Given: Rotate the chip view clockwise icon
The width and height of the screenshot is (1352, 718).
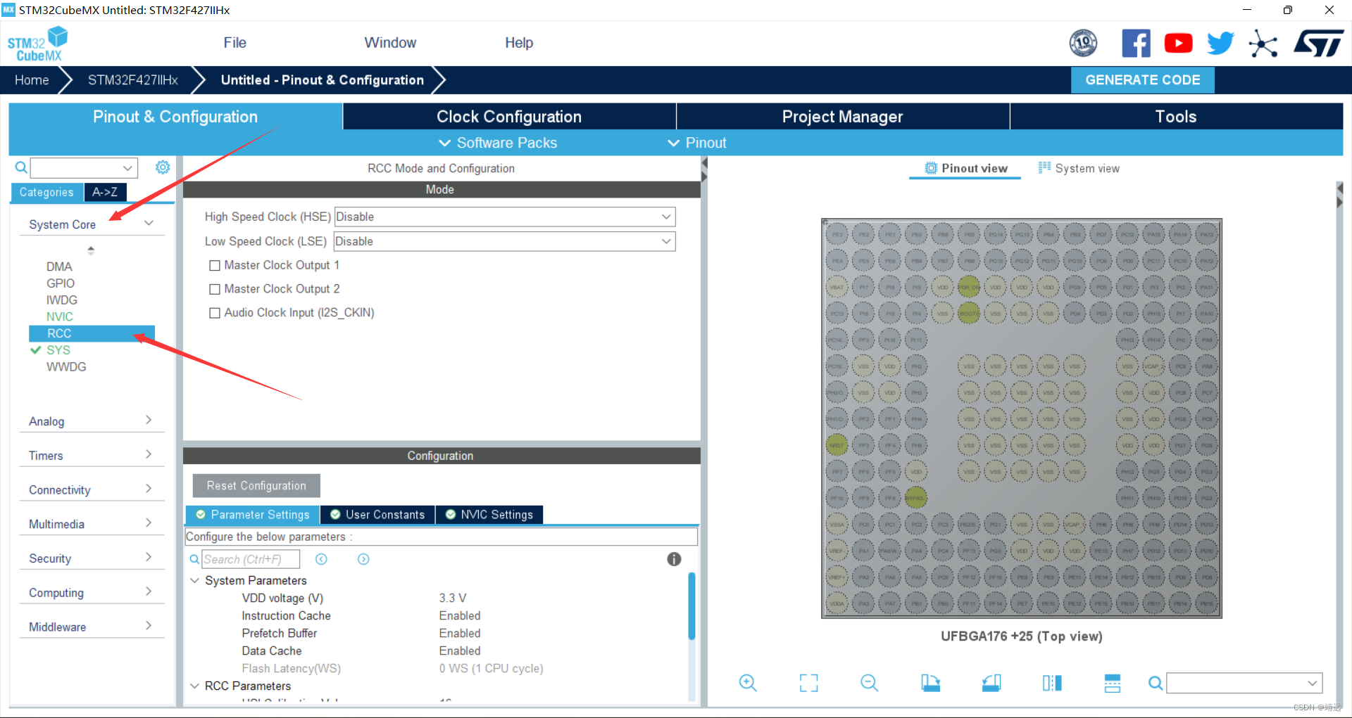Looking at the screenshot, I should [x=930, y=683].
